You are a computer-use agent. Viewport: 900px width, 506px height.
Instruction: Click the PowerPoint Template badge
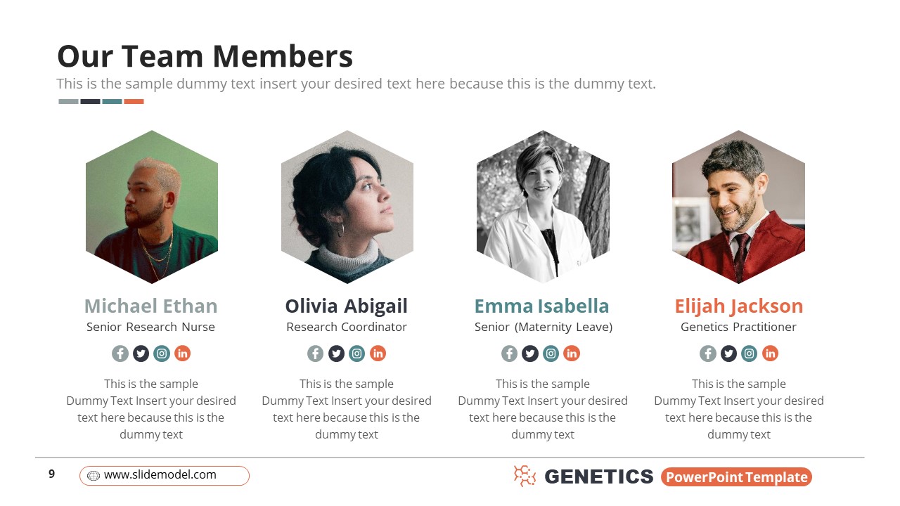(x=736, y=477)
